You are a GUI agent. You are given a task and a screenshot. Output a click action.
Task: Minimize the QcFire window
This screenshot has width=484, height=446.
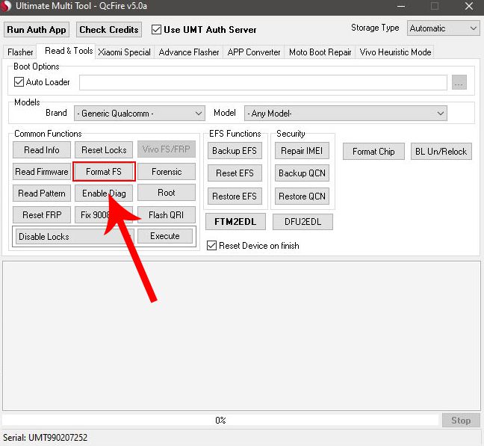tap(401, 6)
